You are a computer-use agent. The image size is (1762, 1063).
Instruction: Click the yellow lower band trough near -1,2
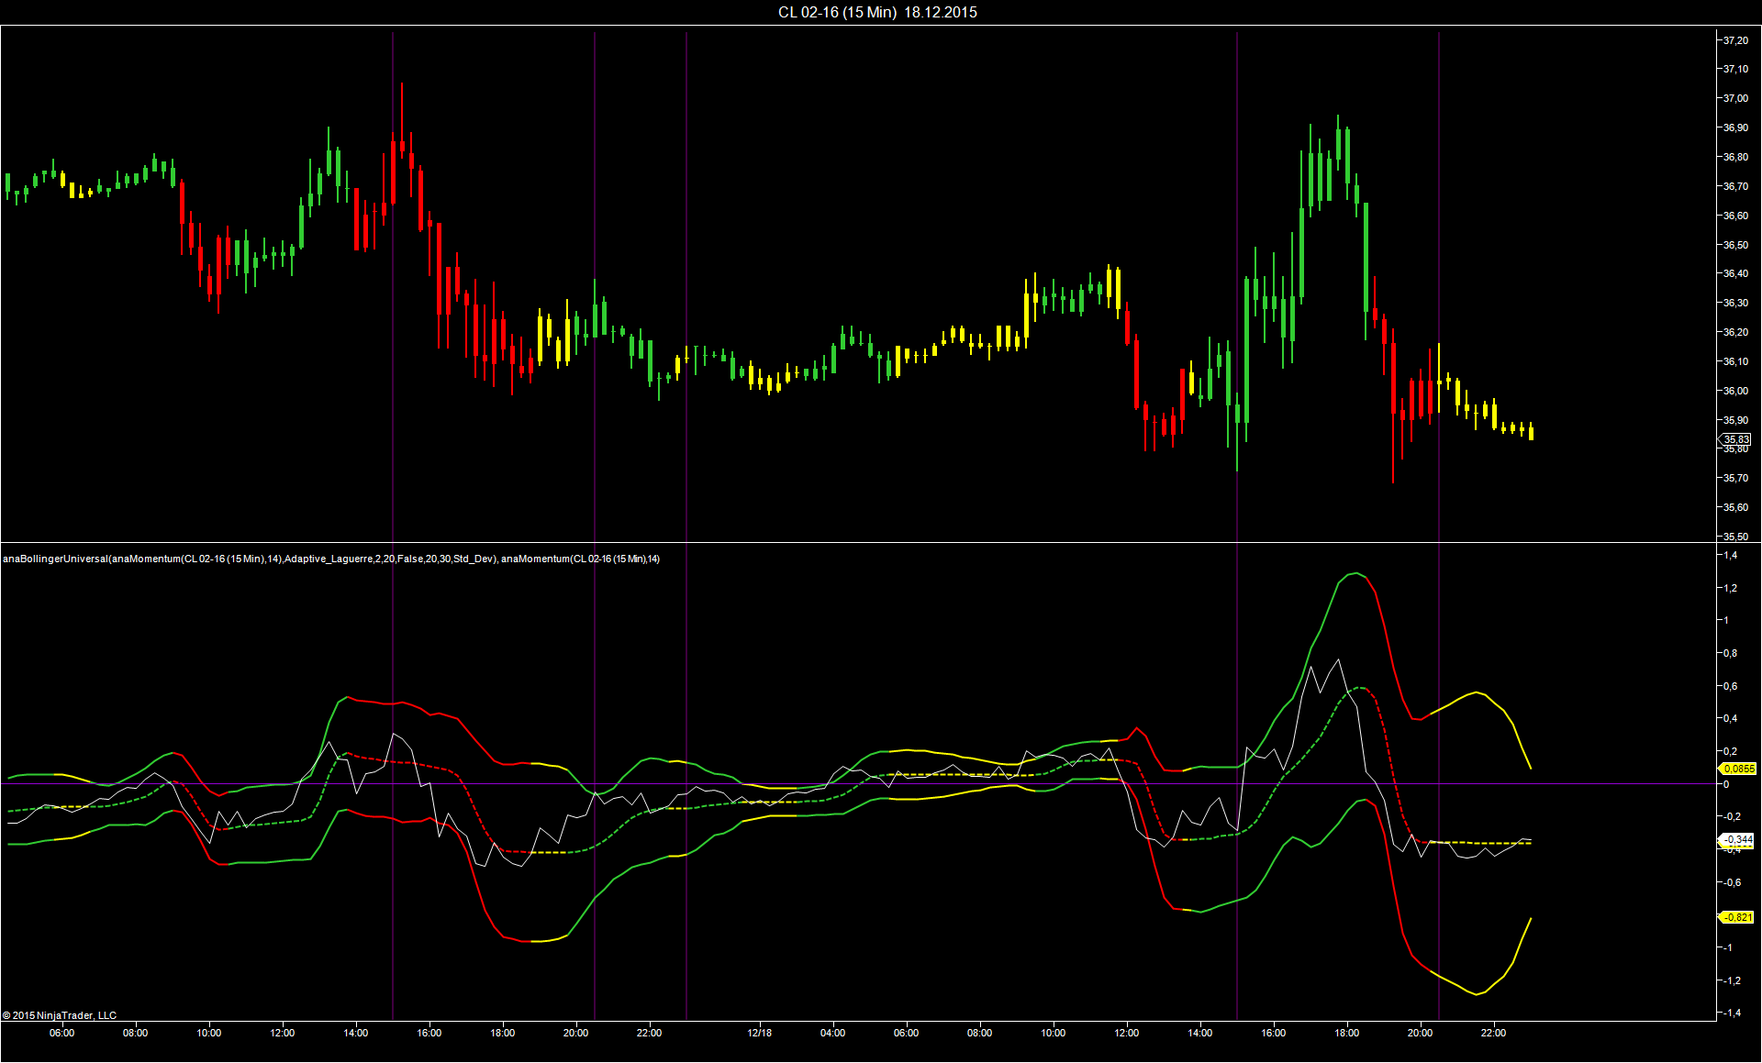click(1476, 993)
